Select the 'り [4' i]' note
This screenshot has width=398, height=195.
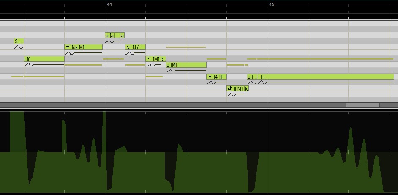216,77
